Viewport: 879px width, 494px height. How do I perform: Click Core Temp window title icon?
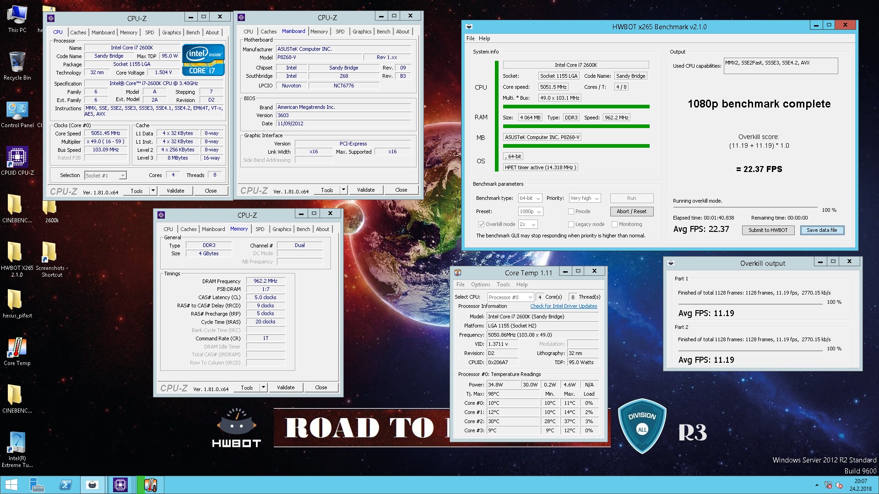coord(457,273)
